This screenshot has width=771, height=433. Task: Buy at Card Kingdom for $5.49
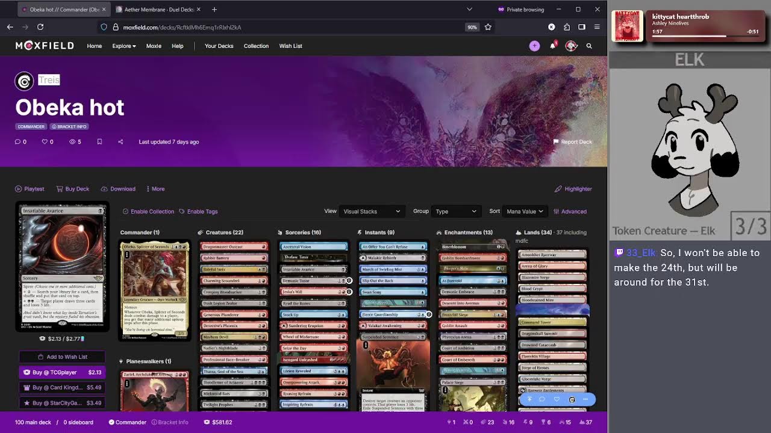(62, 388)
